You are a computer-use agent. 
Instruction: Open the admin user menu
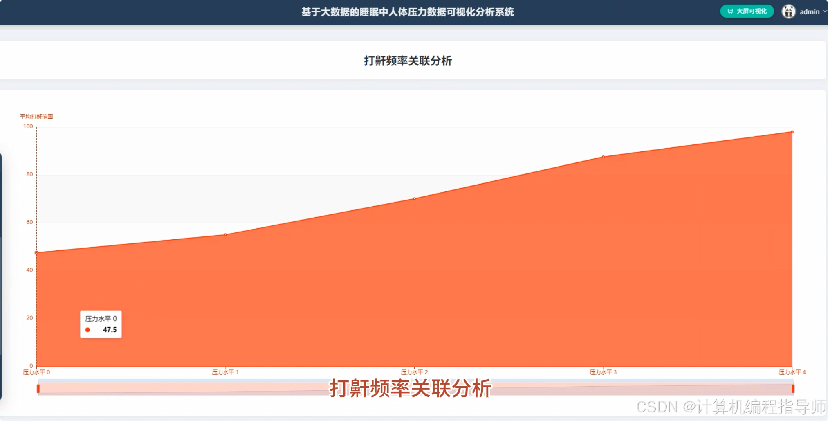[809, 11]
